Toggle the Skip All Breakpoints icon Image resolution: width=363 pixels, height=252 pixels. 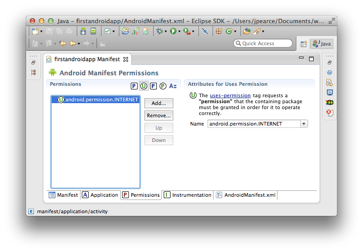coord(205,31)
